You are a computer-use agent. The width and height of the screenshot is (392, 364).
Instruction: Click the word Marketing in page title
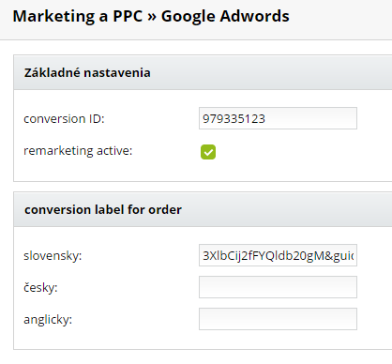53,17
